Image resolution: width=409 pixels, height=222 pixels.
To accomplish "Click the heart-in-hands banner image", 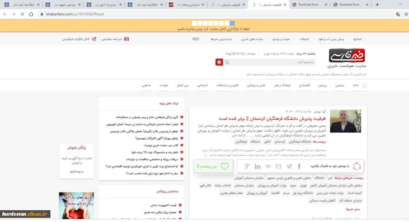I will pyautogui.click(x=76, y=206).
